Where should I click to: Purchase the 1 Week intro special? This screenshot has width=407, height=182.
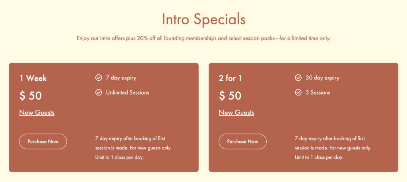point(43,141)
